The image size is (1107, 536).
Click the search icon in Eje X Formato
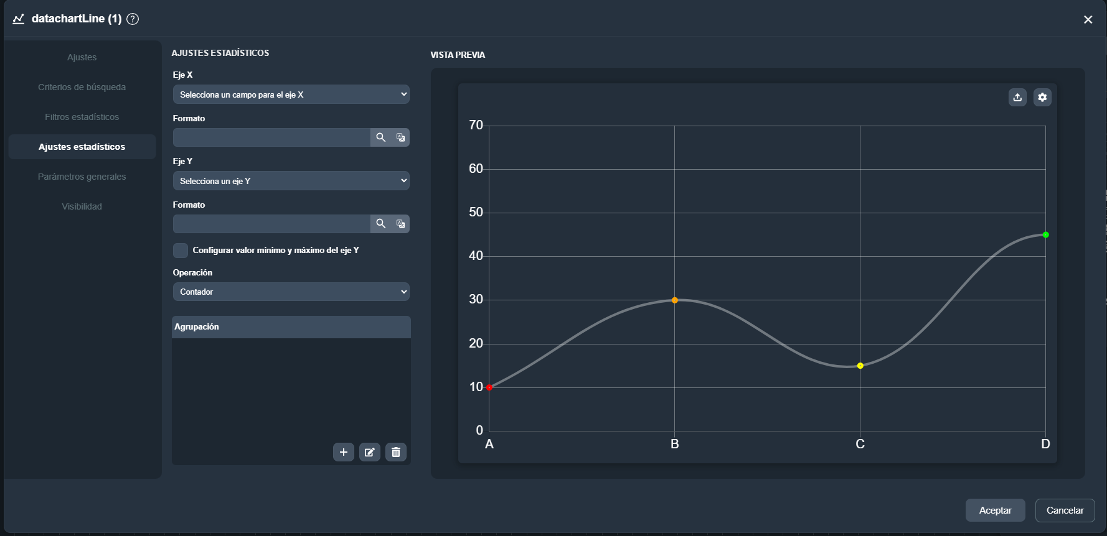pos(380,137)
